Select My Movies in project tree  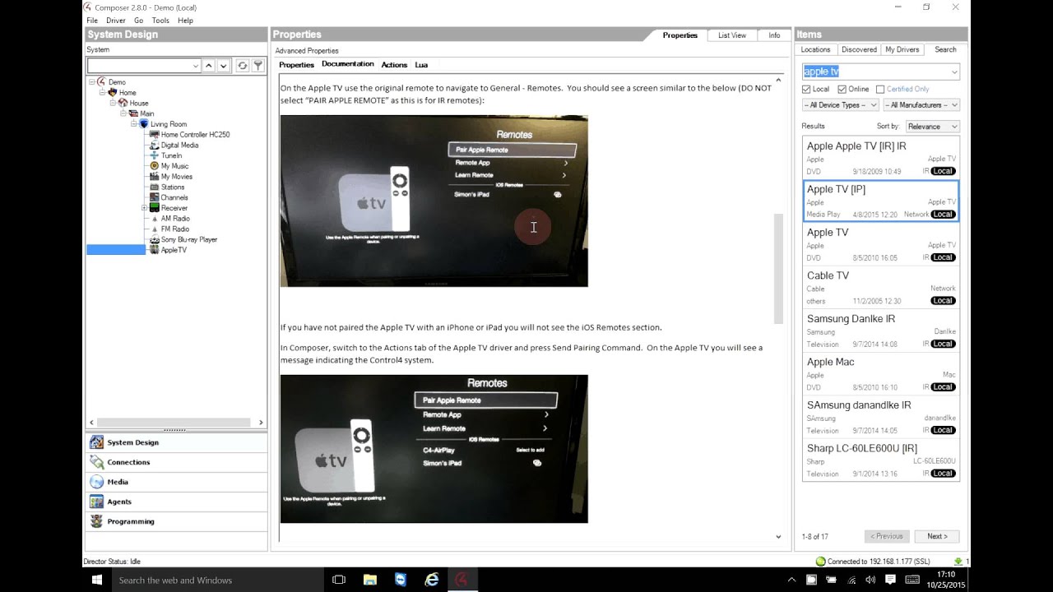tap(176, 177)
